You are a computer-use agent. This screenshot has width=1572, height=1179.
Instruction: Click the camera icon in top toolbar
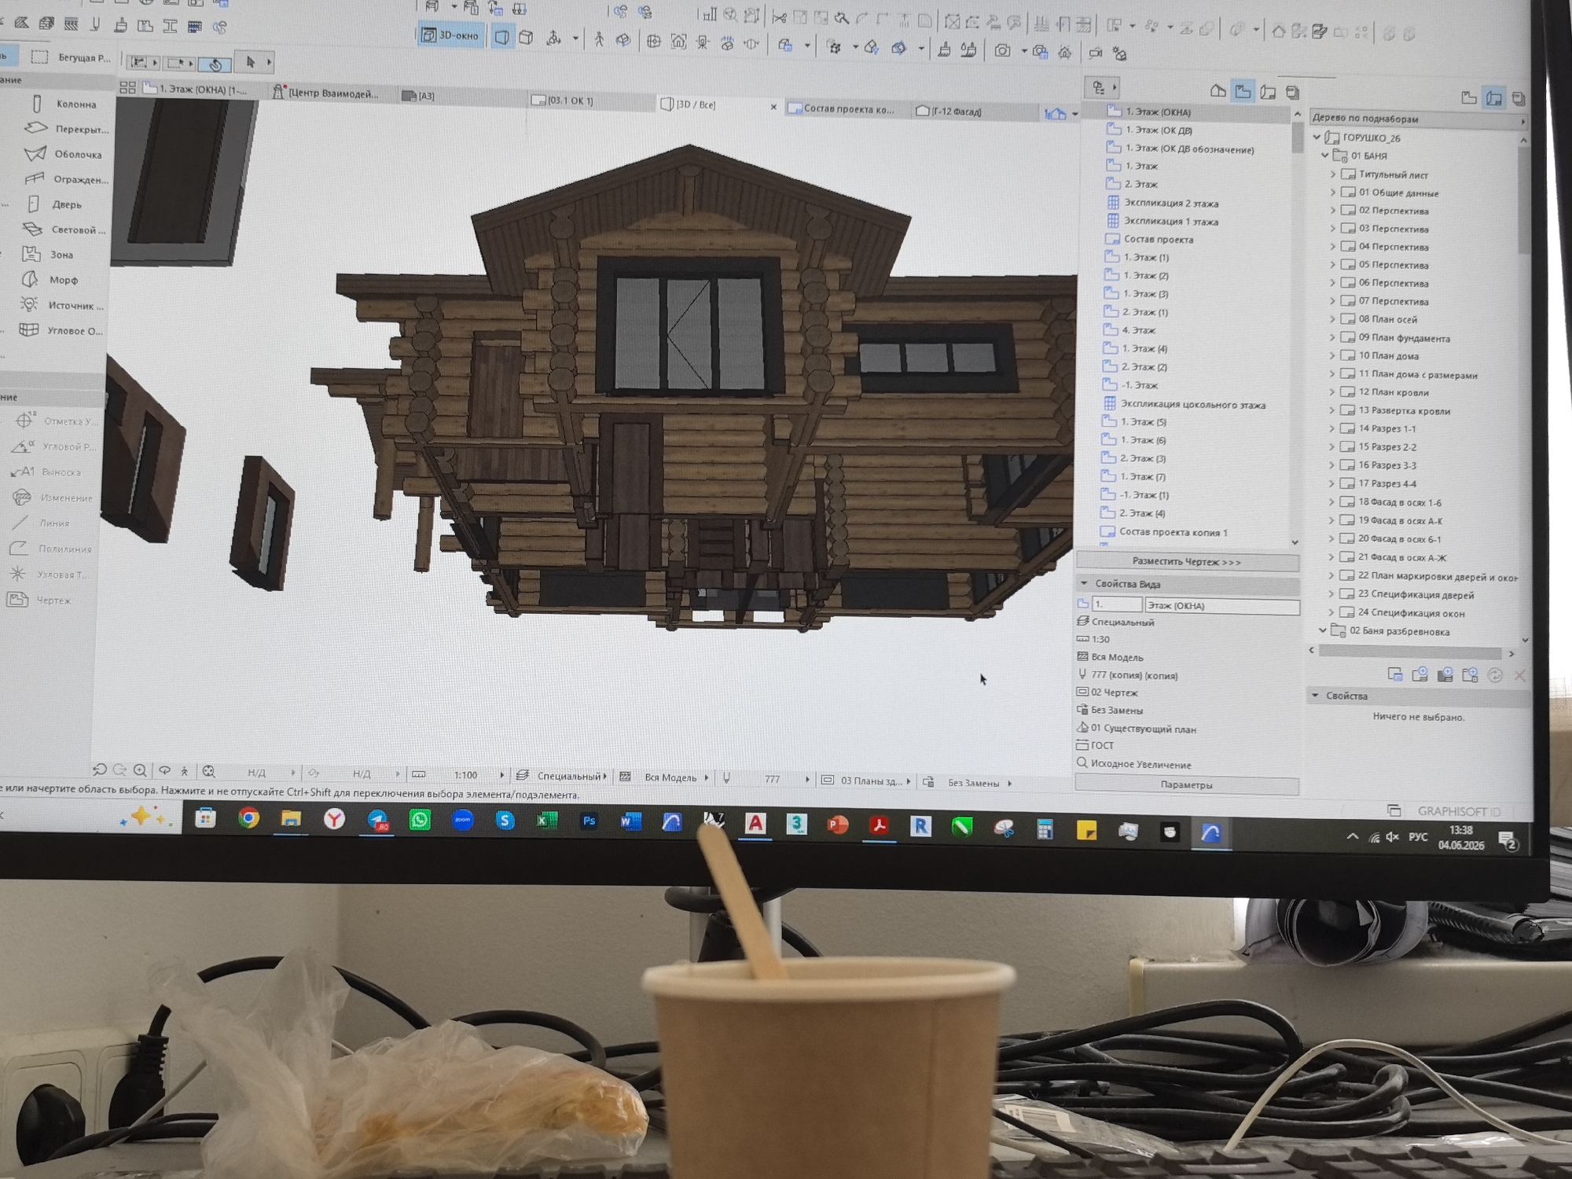click(1003, 51)
